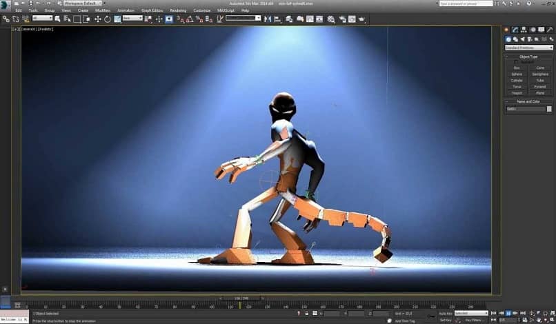Open the Utilities tab (hammer icon)
Image resolution: width=556 pixels, height=324 pixels.
549,30
